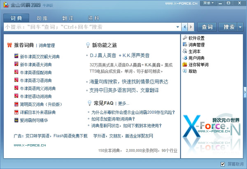247x169 pixels.
Task: Click the 详解日本外来语辞典 book icon
Action: 16,112
